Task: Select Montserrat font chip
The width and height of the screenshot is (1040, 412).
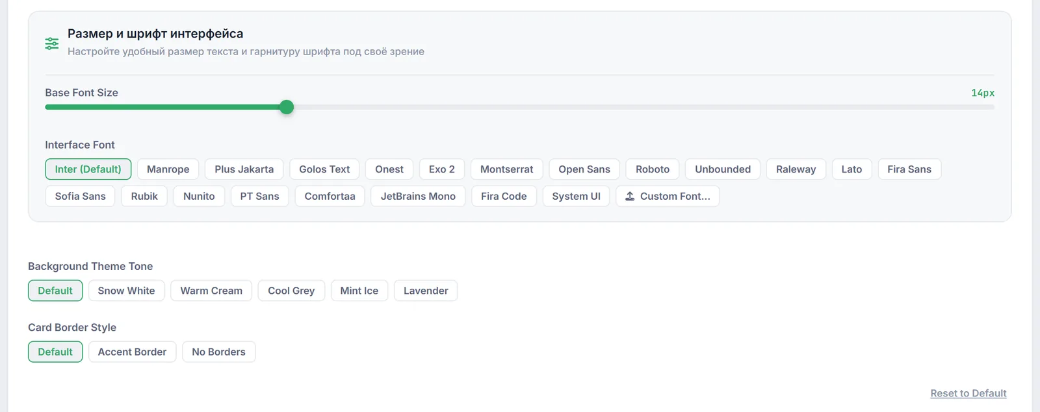Action: coord(507,169)
